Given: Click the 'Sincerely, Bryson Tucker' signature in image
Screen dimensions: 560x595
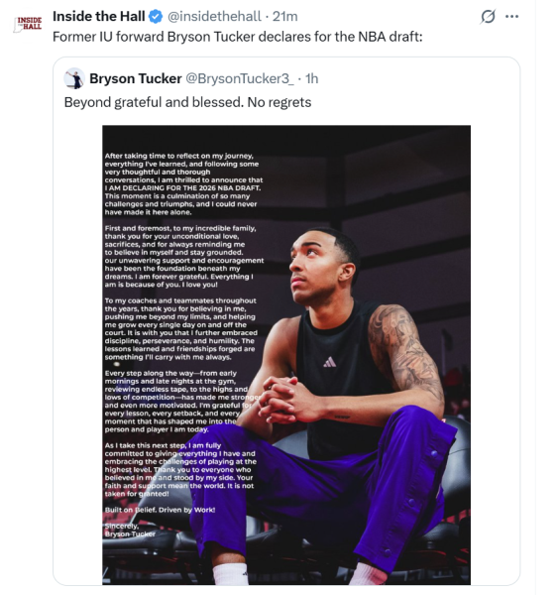Looking at the screenshot, I should [x=130, y=530].
